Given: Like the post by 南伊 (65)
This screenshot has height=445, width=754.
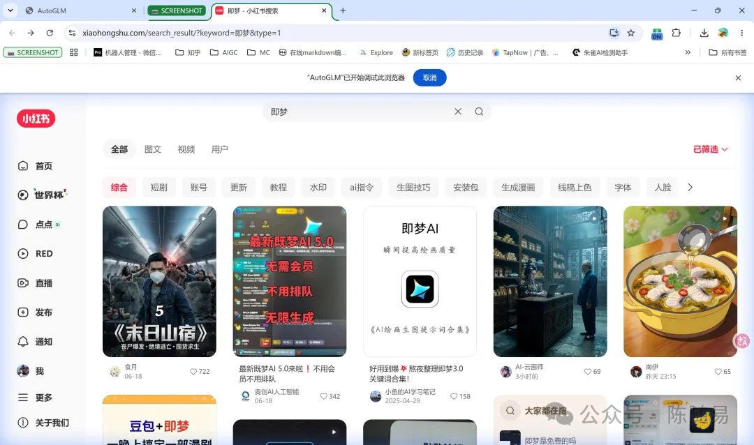Looking at the screenshot, I should click(x=718, y=372).
